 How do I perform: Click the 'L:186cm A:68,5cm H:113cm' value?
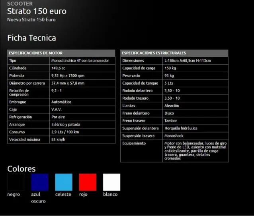point(188,61)
